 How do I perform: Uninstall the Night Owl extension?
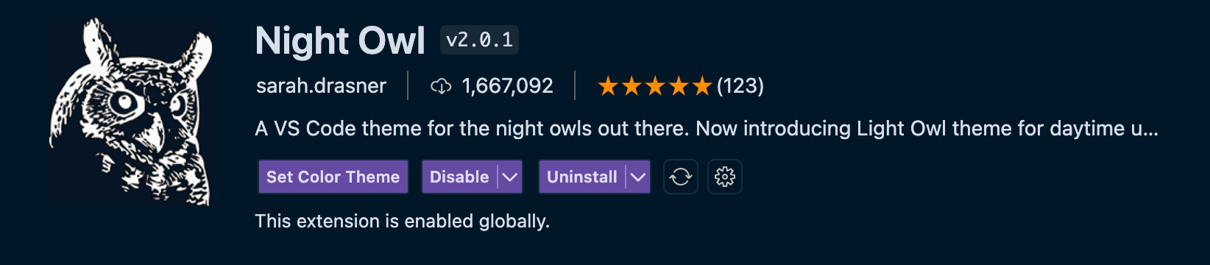click(581, 177)
